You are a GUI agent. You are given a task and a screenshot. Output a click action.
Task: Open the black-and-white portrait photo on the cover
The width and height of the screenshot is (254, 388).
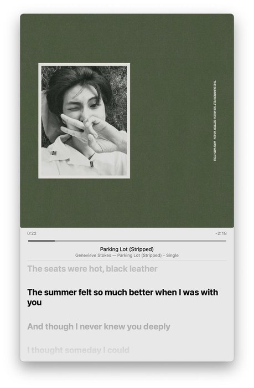coord(84,121)
